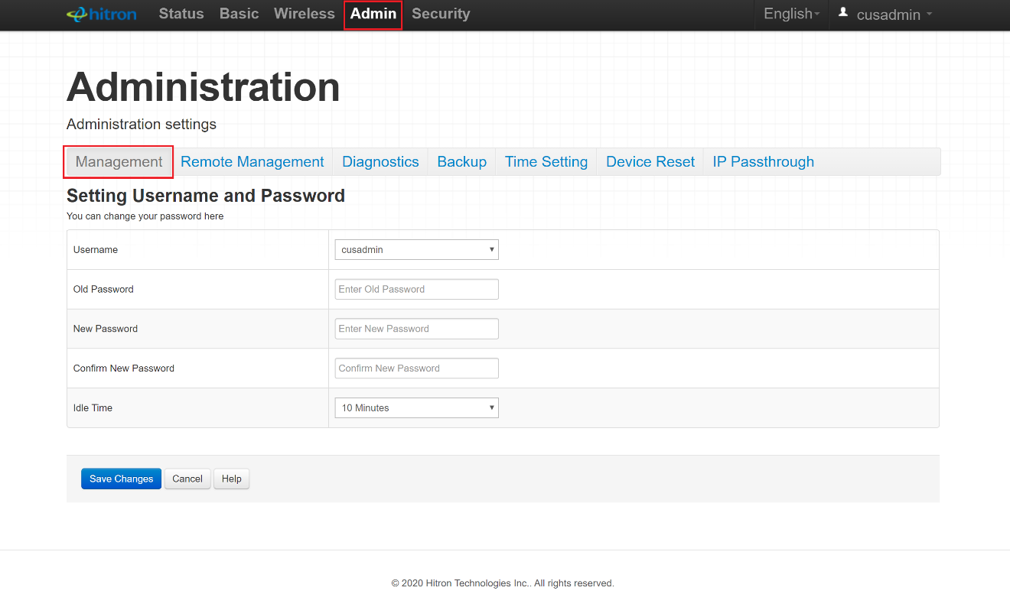Go to the Time Setting tab
The width and height of the screenshot is (1010, 594).
[x=546, y=162]
